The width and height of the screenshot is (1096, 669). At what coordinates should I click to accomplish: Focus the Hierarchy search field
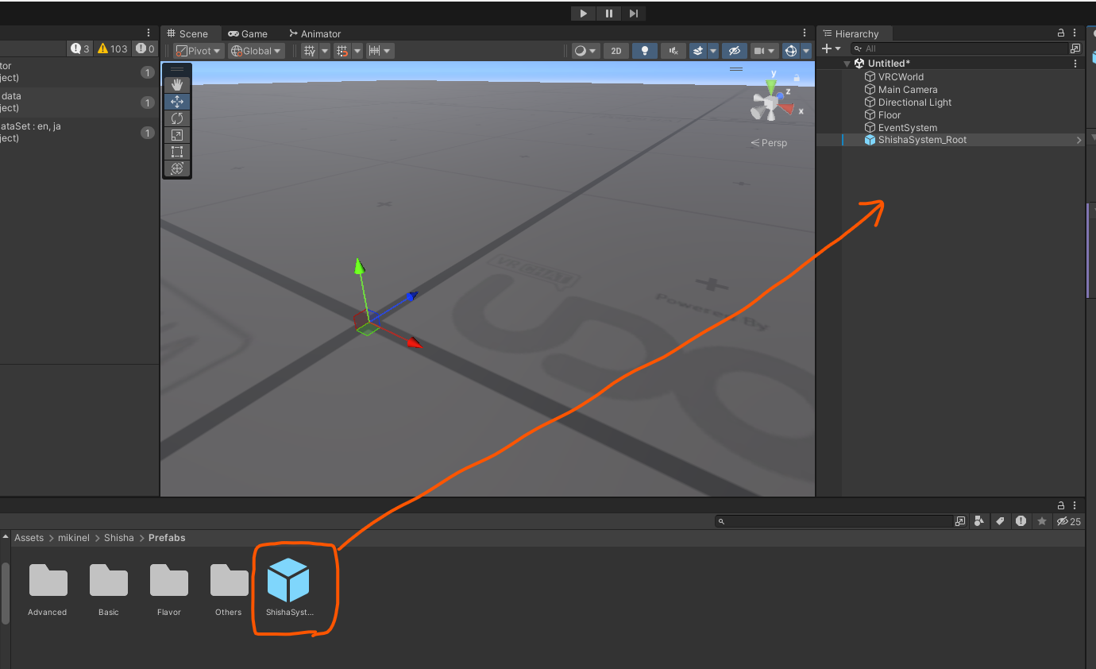959,48
